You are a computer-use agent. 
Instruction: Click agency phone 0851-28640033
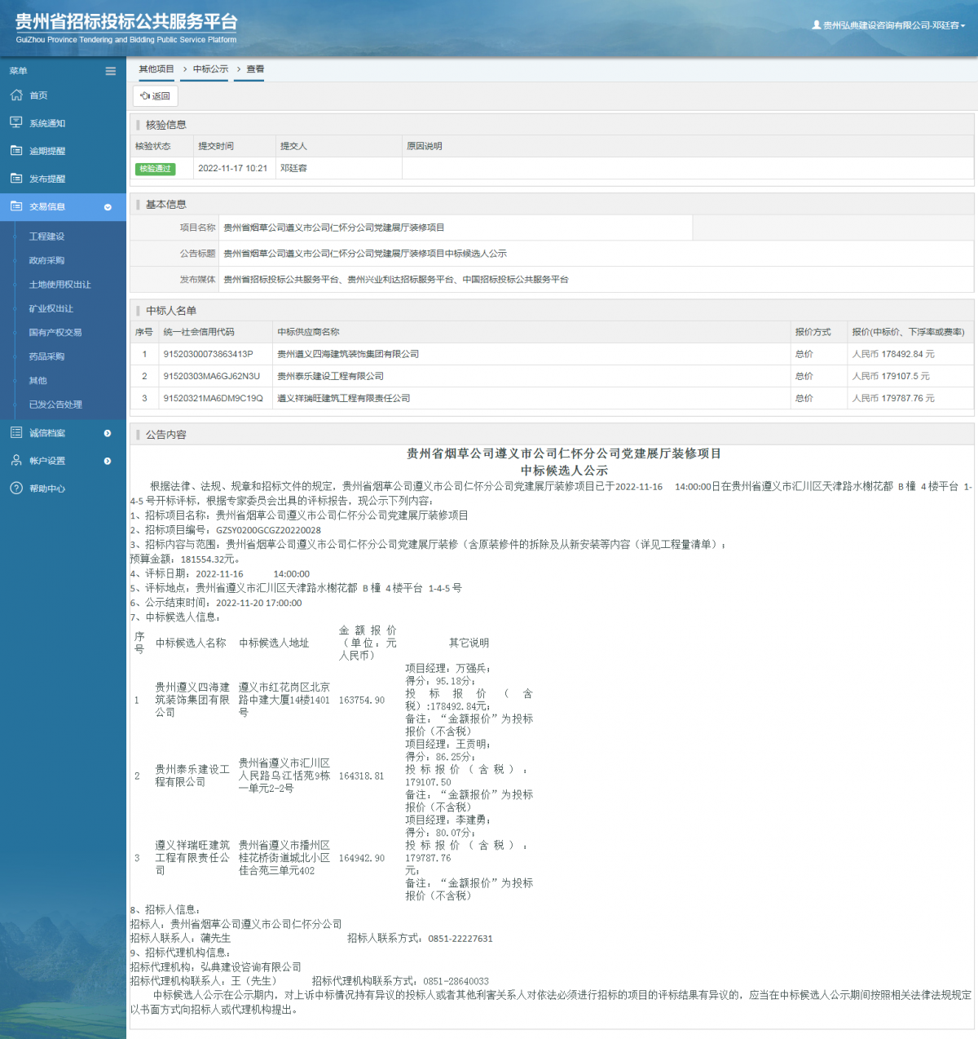point(456,981)
